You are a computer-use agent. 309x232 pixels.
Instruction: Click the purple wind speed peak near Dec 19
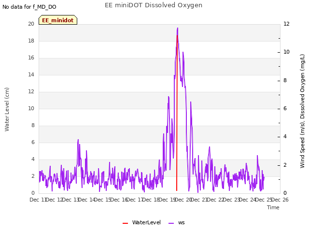(x=178, y=29)
